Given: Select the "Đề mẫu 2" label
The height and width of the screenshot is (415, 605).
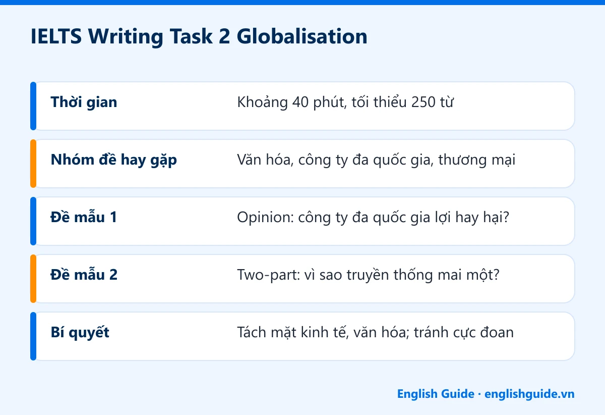Looking at the screenshot, I should 84,275.
